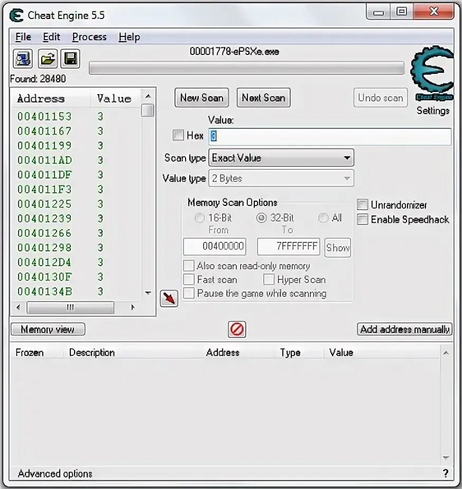
Task: Enable Speedhack checkbox
Action: click(363, 220)
